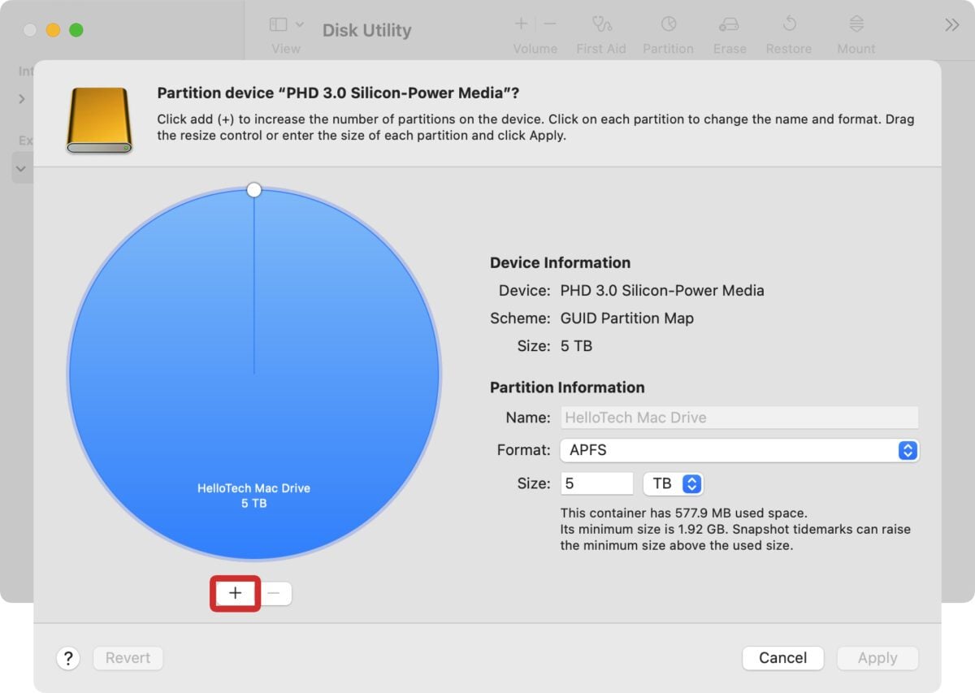Open the TB size unit dropdown

pyautogui.click(x=673, y=483)
